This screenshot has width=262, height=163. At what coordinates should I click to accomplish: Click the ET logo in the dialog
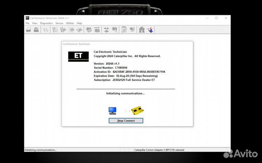tap(78, 57)
